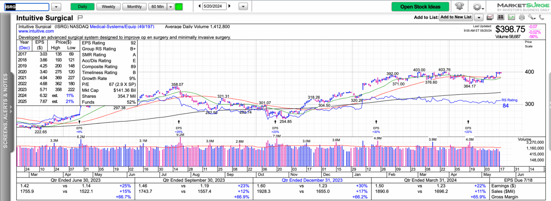
Task: Expand the Add to List dropdown arrow
Action: click(479, 17)
